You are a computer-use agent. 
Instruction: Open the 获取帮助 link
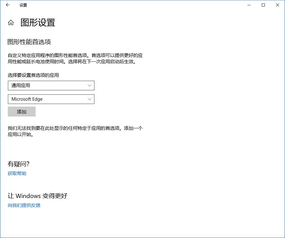click(17, 174)
